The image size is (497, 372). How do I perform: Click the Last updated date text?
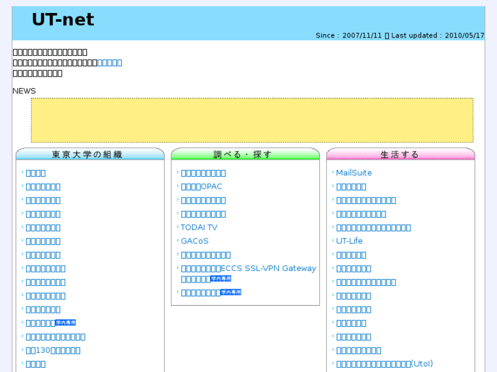pyautogui.click(x=438, y=35)
